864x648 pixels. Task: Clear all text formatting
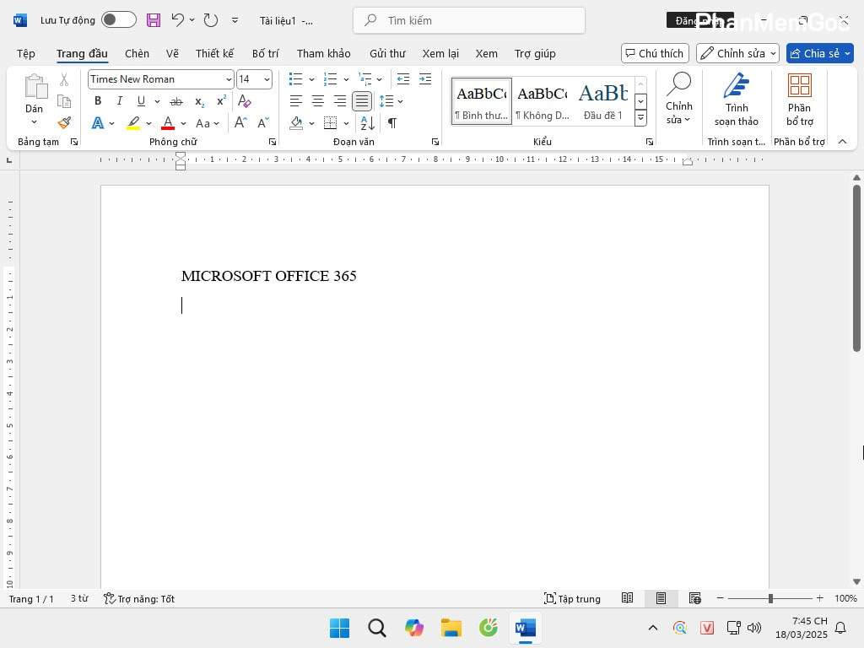click(x=245, y=101)
